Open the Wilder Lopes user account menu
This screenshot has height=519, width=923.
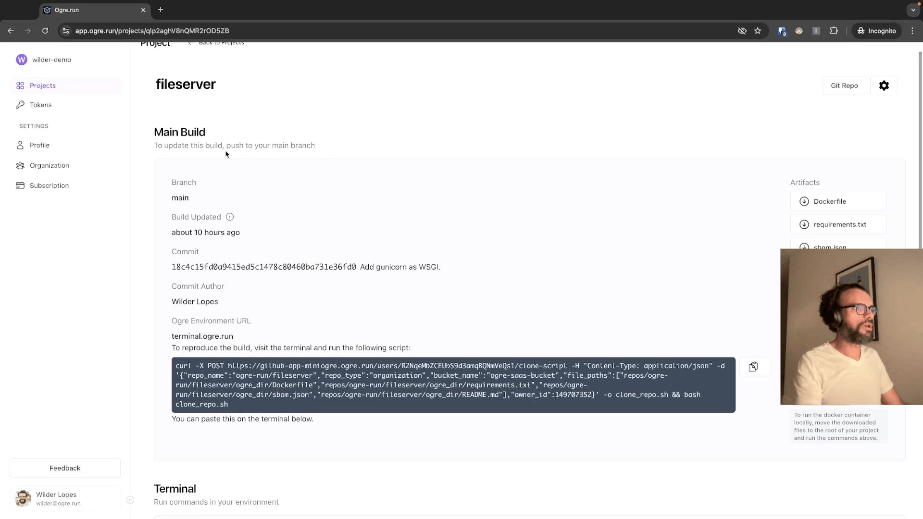point(65,499)
